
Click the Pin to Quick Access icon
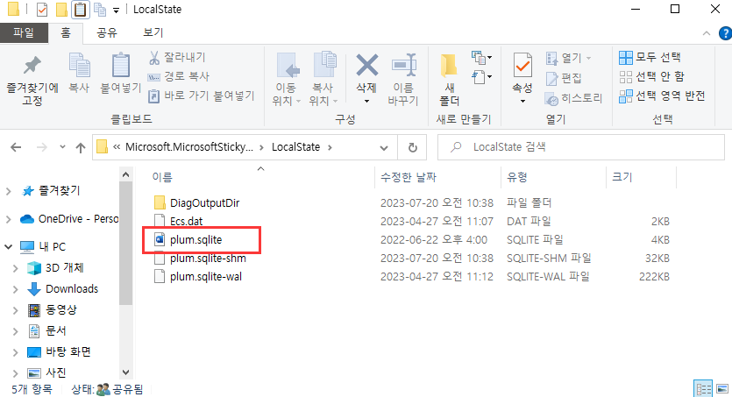(32, 66)
